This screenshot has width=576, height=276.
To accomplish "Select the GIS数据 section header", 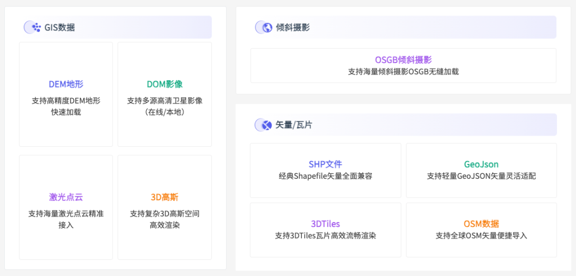I will (115, 27).
